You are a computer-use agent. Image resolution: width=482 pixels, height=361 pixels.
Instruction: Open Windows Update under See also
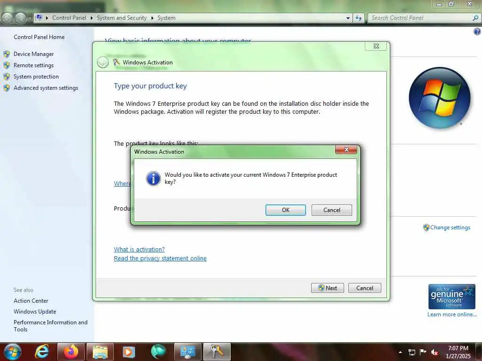[x=35, y=312]
